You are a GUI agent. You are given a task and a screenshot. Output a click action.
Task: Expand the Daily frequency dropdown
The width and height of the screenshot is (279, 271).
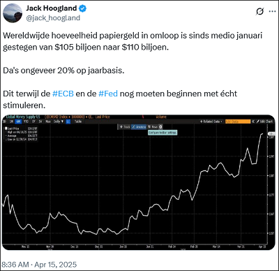tap(59, 122)
